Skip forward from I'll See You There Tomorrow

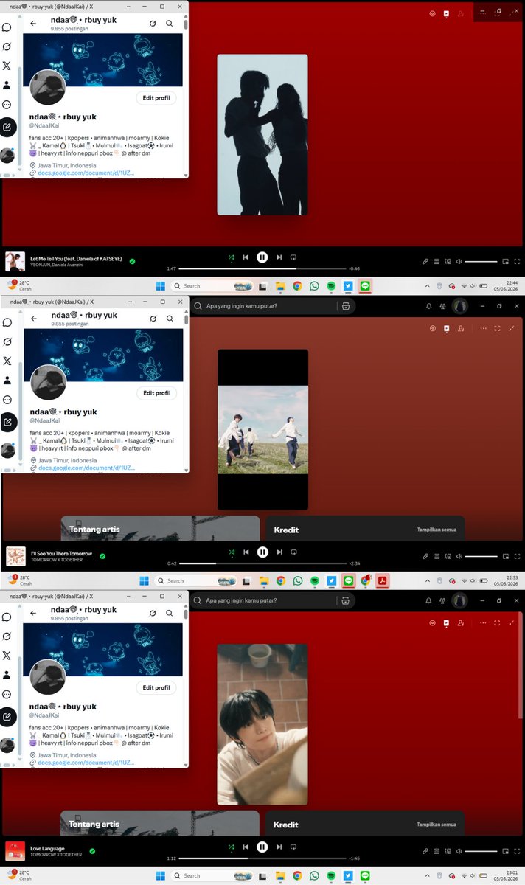tap(279, 552)
